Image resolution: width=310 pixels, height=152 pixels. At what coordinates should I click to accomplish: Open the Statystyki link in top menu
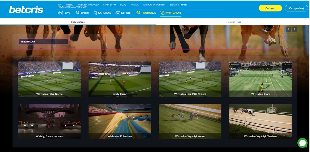pyautogui.click(x=109, y=5)
